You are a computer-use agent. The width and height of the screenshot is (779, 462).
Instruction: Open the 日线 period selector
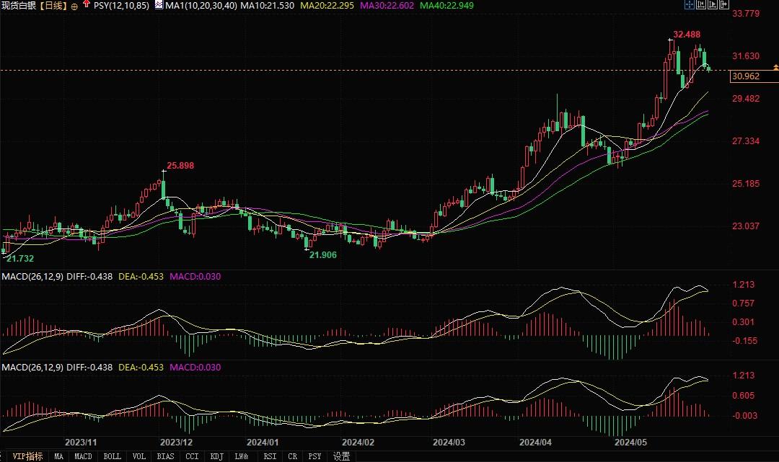pyautogui.click(x=52, y=5)
